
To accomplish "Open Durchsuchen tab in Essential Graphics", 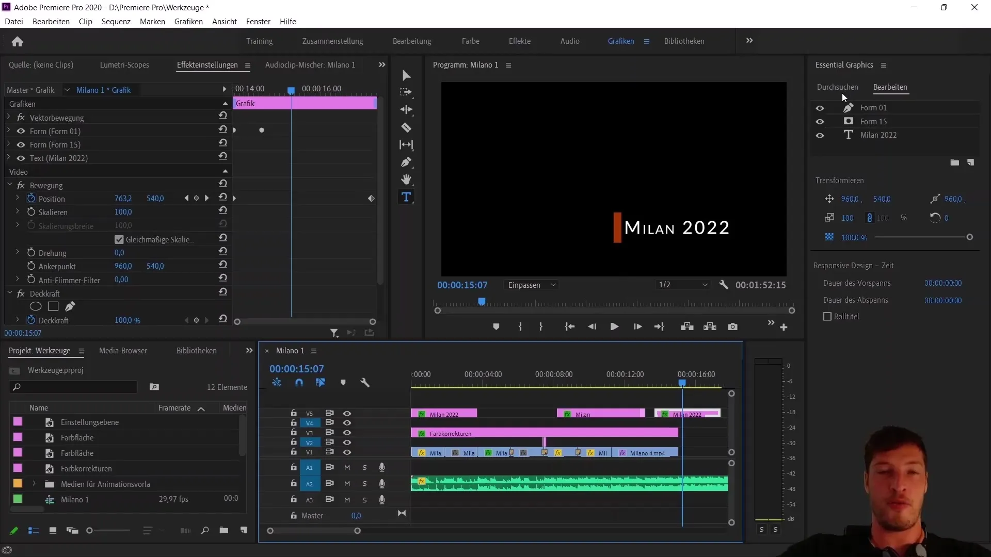I will [837, 87].
